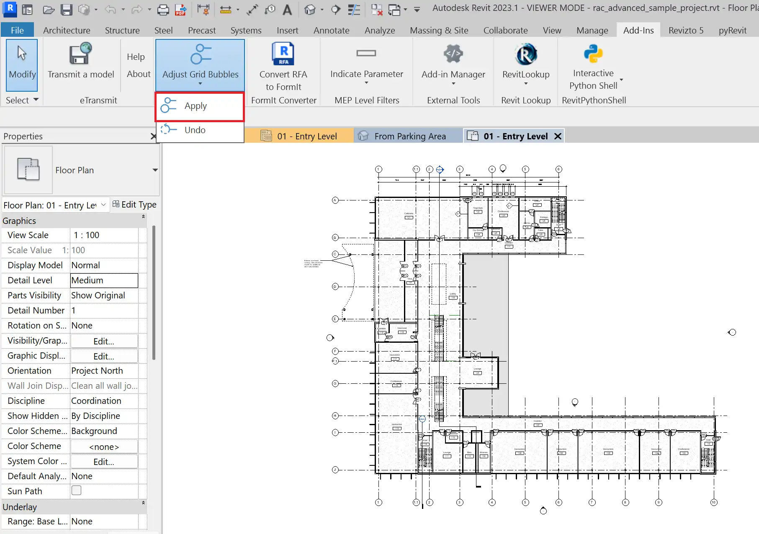Image resolution: width=759 pixels, height=534 pixels.
Task: Click the Save floppy disk icon
Action: tap(67, 9)
